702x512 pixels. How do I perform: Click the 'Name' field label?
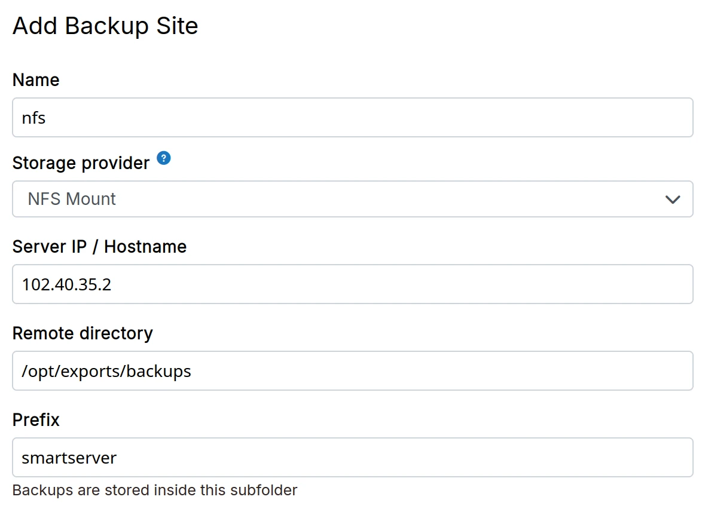(x=36, y=80)
